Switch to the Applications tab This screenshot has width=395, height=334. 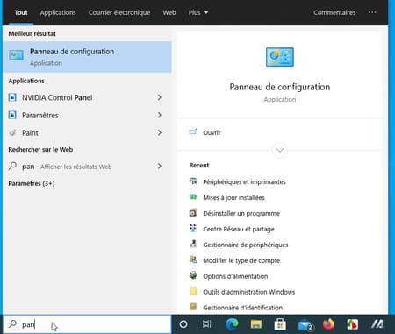[58, 12]
